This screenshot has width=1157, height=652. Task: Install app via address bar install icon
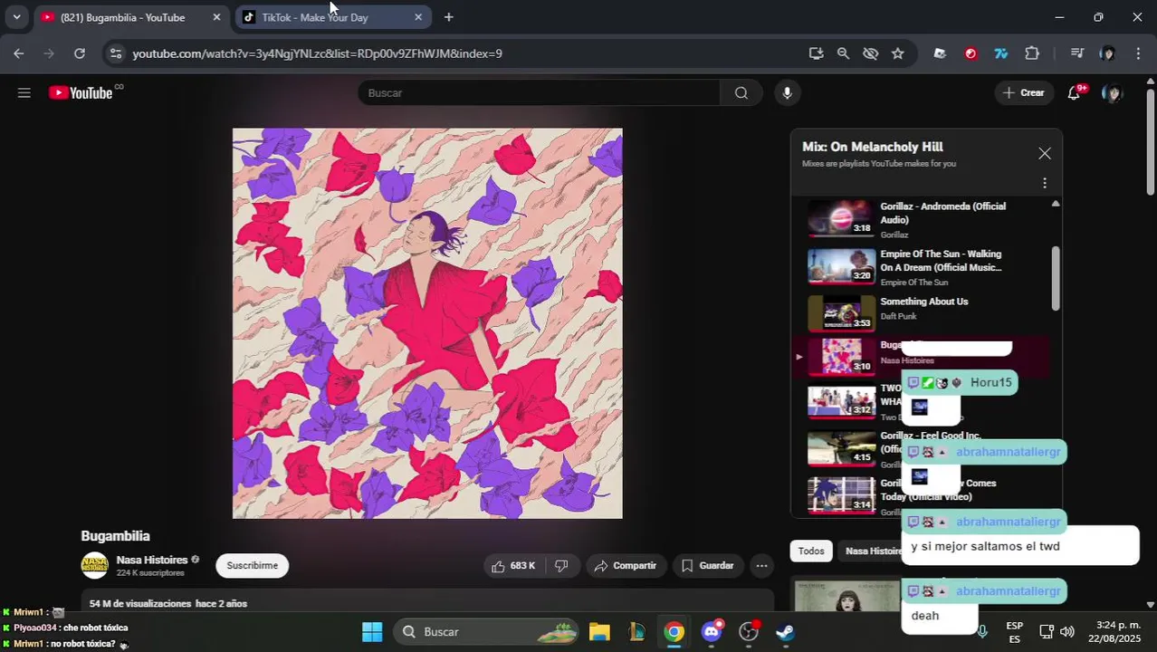(x=816, y=53)
